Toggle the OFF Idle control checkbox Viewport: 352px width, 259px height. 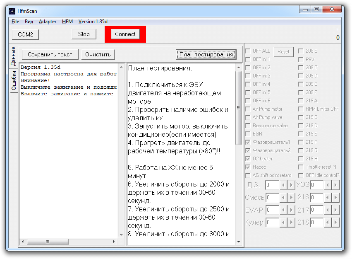coord(301,175)
